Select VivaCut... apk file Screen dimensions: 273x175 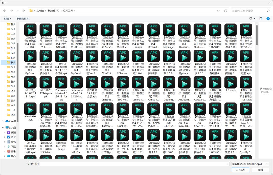pyautogui.click(x=107, y=62)
